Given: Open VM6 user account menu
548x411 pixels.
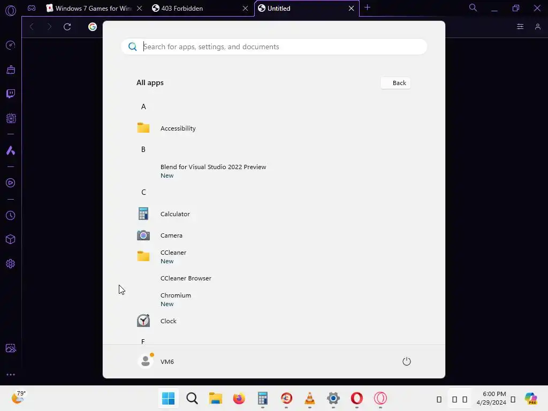Looking at the screenshot, I should (156, 361).
